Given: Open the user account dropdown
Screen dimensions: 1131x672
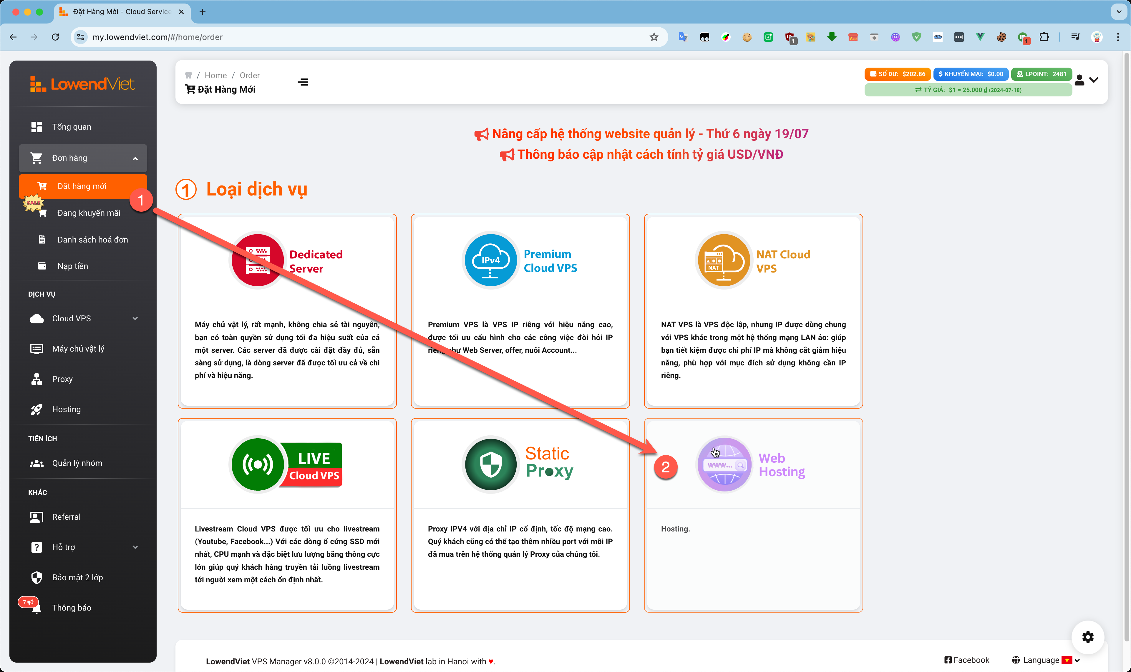Looking at the screenshot, I should click(1086, 80).
